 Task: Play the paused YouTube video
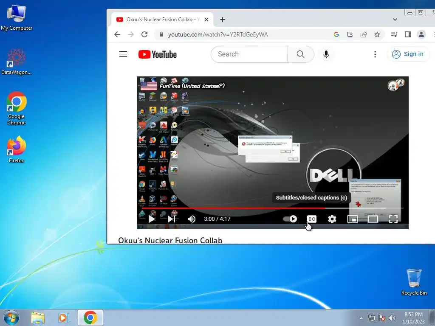point(152,219)
